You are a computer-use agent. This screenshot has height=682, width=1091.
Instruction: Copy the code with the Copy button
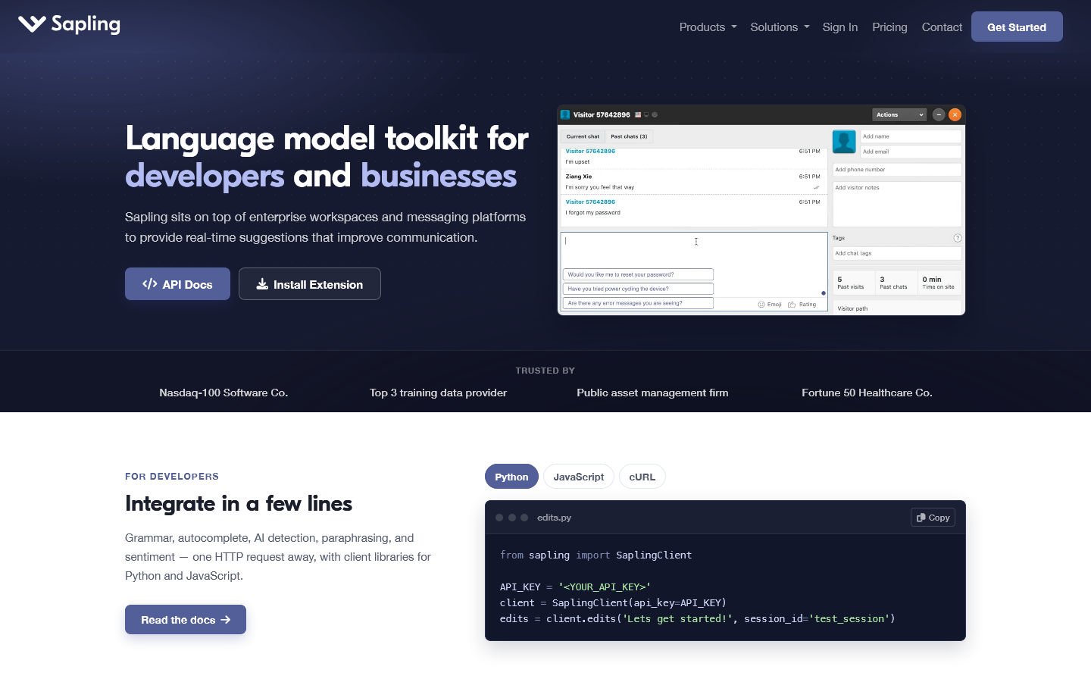933,518
